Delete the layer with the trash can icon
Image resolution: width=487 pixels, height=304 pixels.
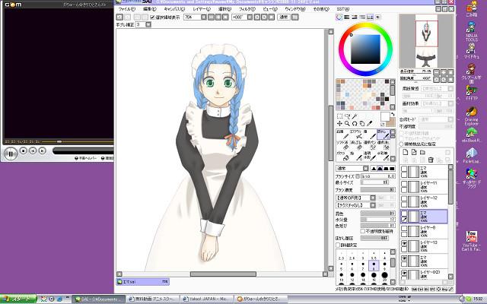click(x=431, y=160)
